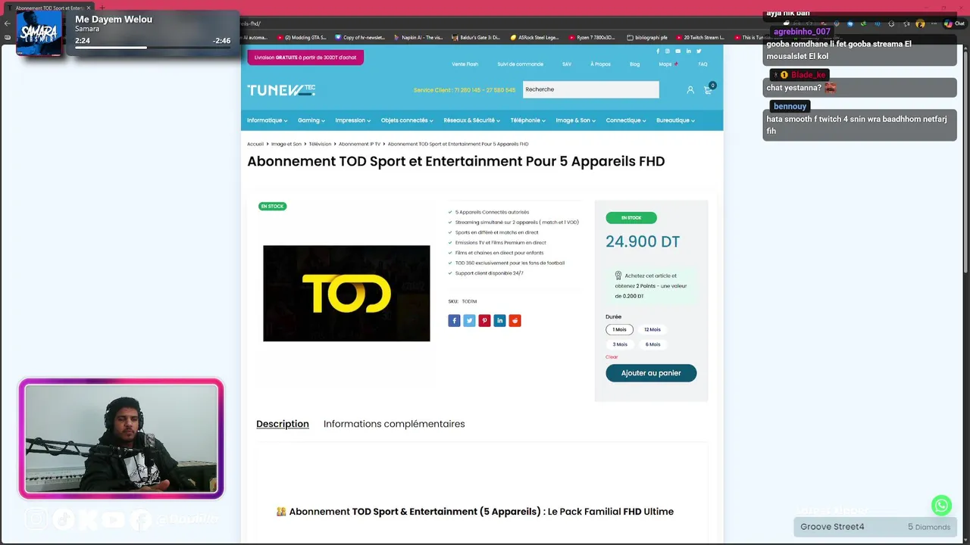Go to Télévision breadcrumb
This screenshot has width=970, height=545.
[x=320, y=144]
